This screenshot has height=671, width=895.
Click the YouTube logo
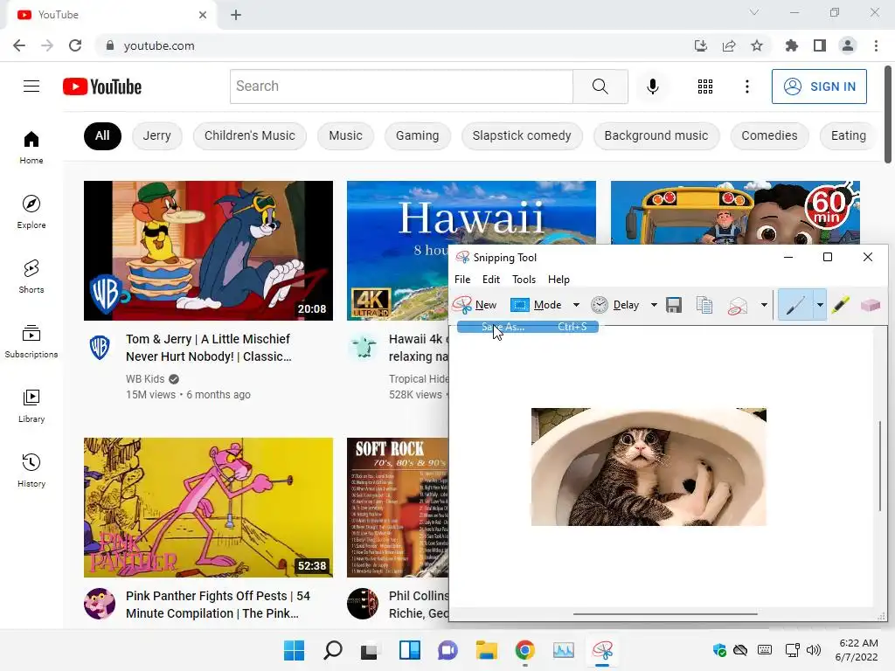(x=102, y=86)
